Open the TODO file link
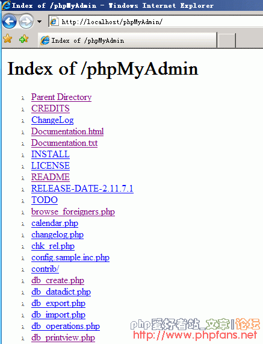Viewport: 263px width, 344px height. point(45,200)
